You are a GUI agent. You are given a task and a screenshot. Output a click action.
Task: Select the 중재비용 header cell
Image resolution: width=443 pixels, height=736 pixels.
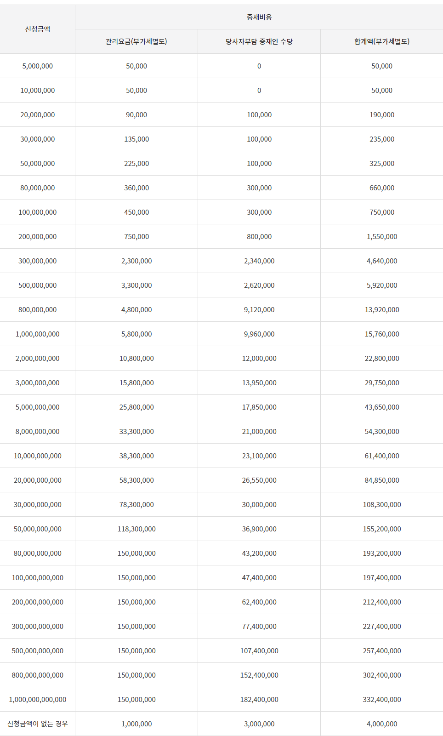coord(259,17)
